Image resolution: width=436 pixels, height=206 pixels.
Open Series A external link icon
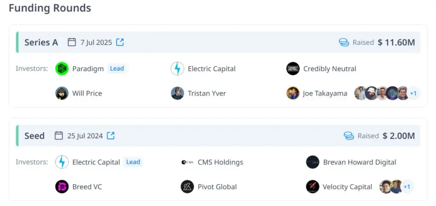(x=120, y=42)
